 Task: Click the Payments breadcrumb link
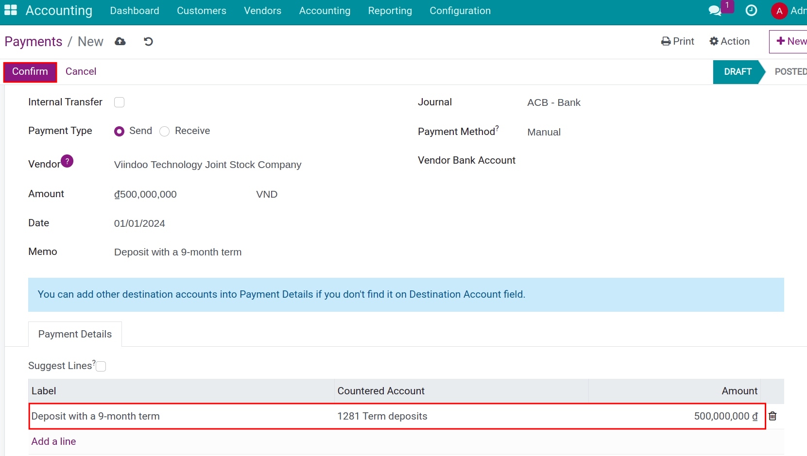coord(34,42)
